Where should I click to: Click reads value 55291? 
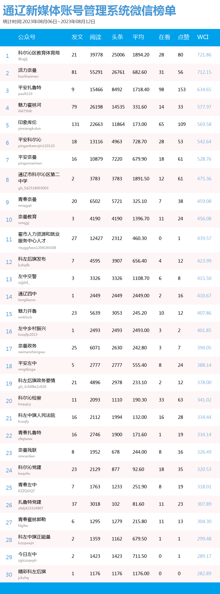96,72
